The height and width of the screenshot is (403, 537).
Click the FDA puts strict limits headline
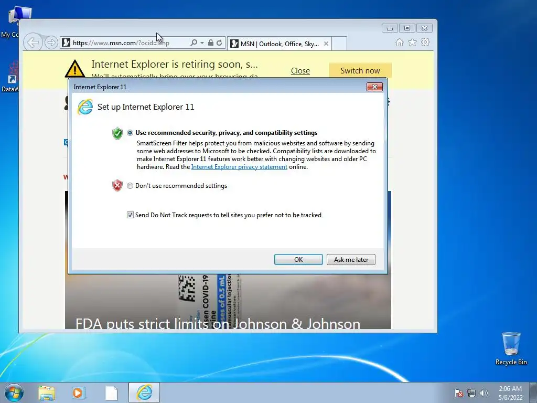218,323
